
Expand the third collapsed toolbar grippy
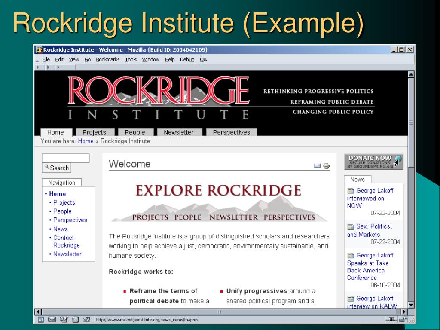(58, 67)
